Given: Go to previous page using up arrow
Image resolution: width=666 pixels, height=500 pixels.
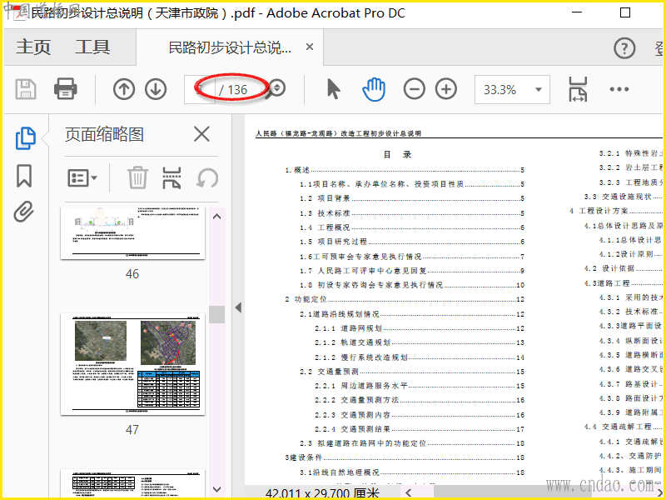Looking at the screenshot, I should (124, 89).
